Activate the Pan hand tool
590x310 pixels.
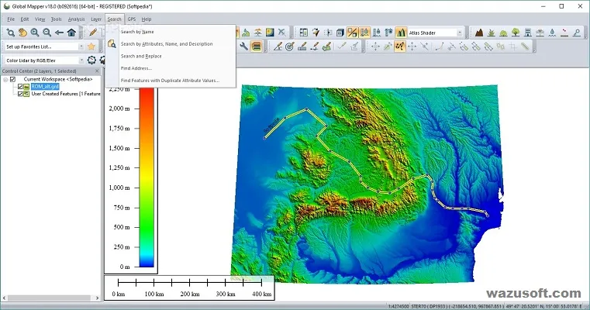coord(22,33)
